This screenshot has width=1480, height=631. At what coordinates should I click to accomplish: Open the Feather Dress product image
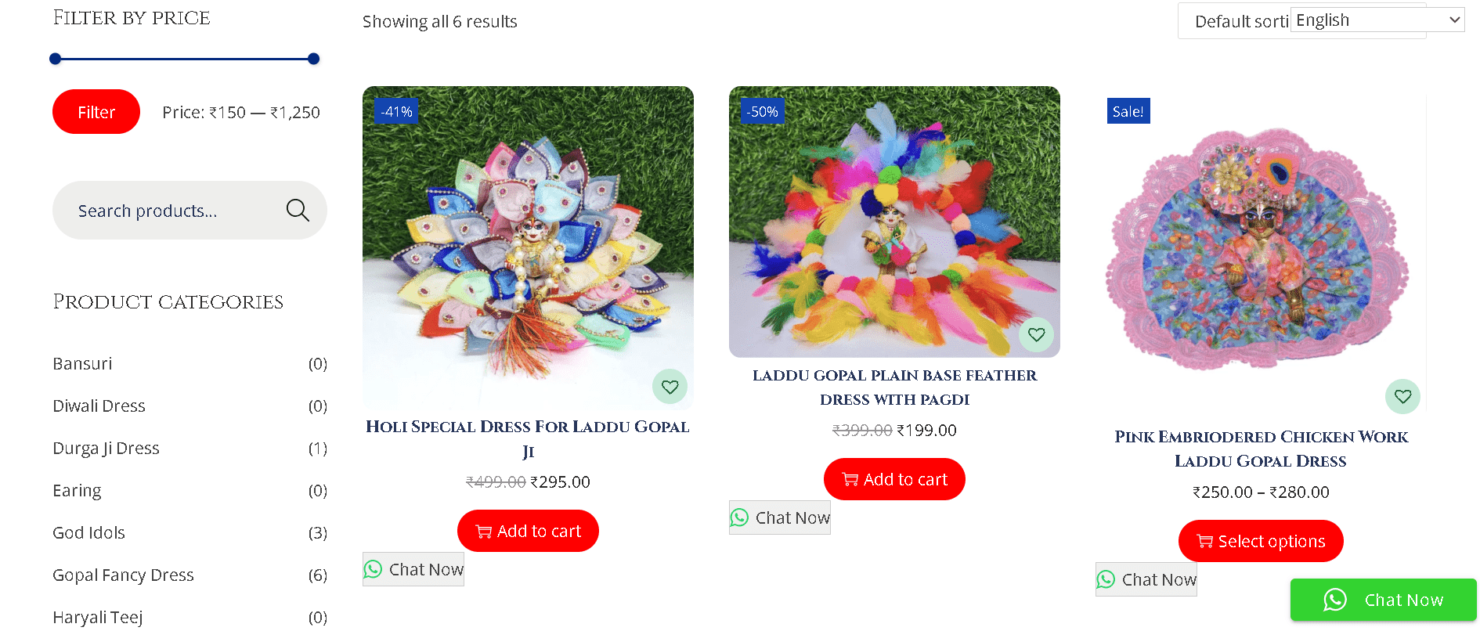(894, 222)
